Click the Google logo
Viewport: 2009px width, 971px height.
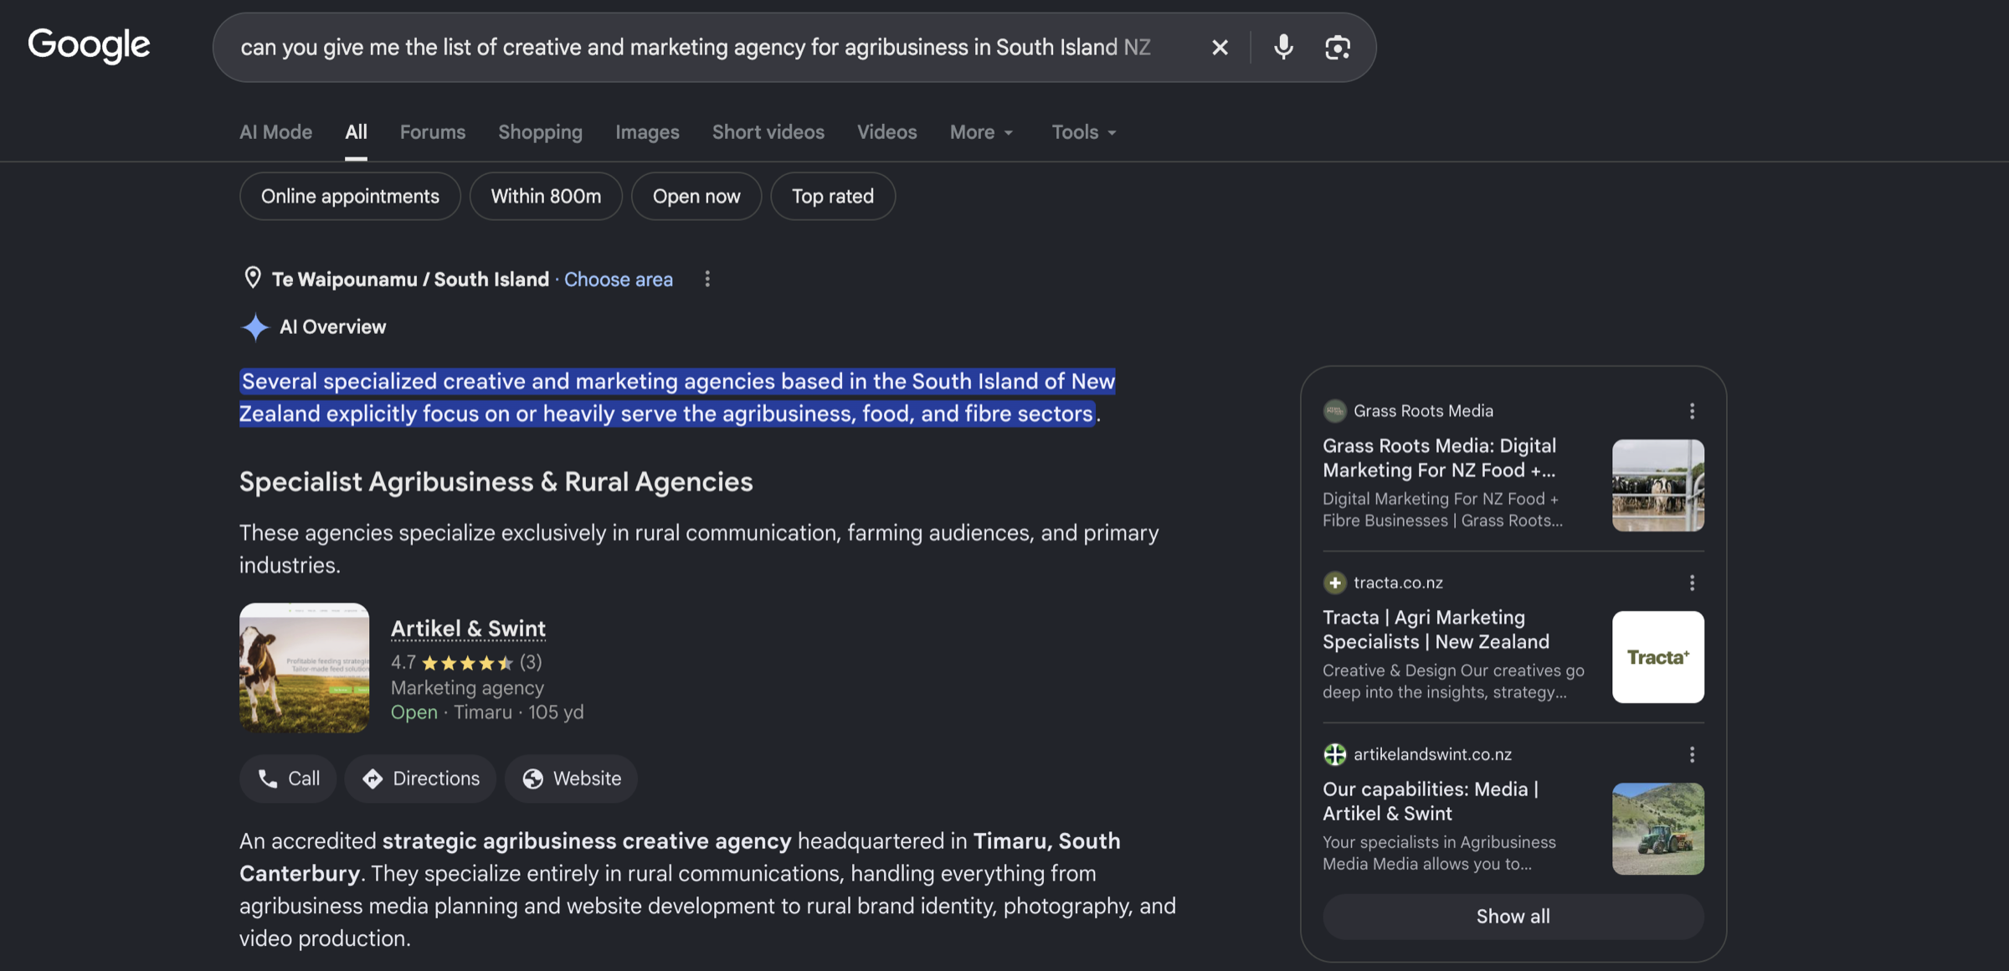89,45
